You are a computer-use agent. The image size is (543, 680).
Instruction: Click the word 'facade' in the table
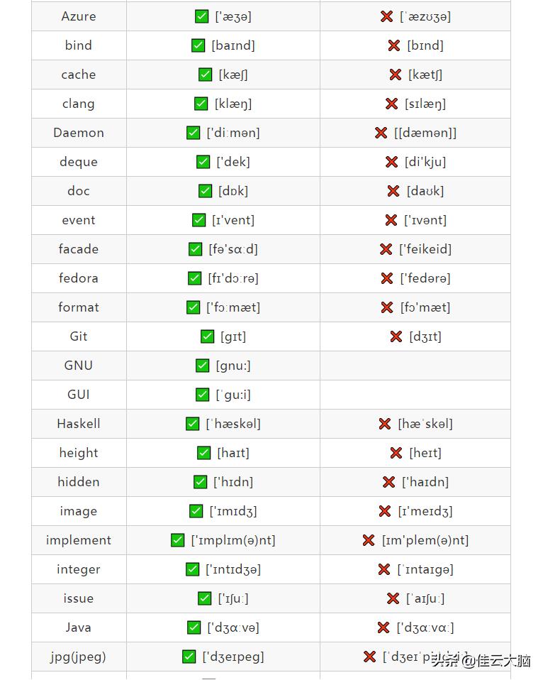pyautogui.click(x=79, y=249)
